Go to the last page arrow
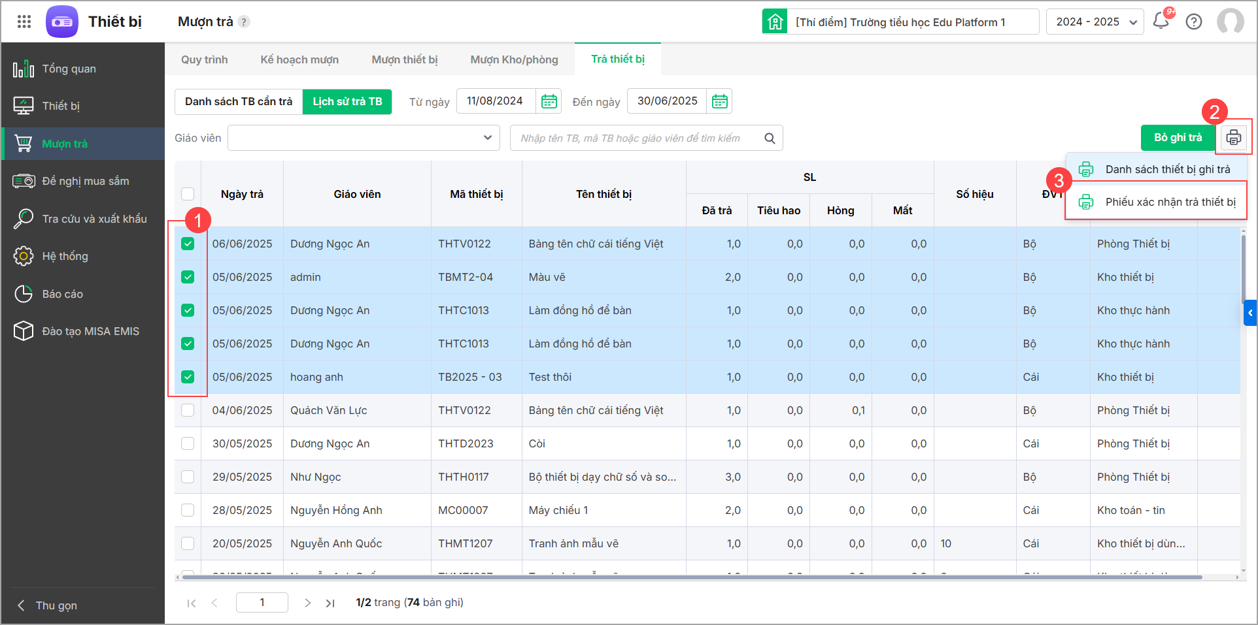This screenshot has height=625, width=1258. pos(330,603)
